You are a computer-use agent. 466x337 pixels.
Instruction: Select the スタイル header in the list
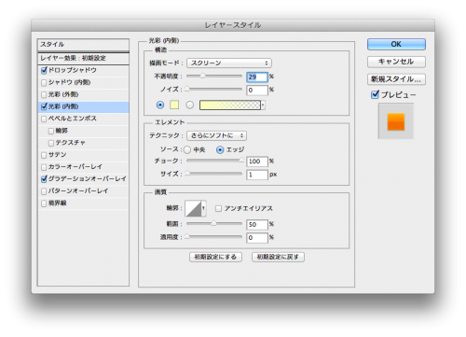click(83, 45)
